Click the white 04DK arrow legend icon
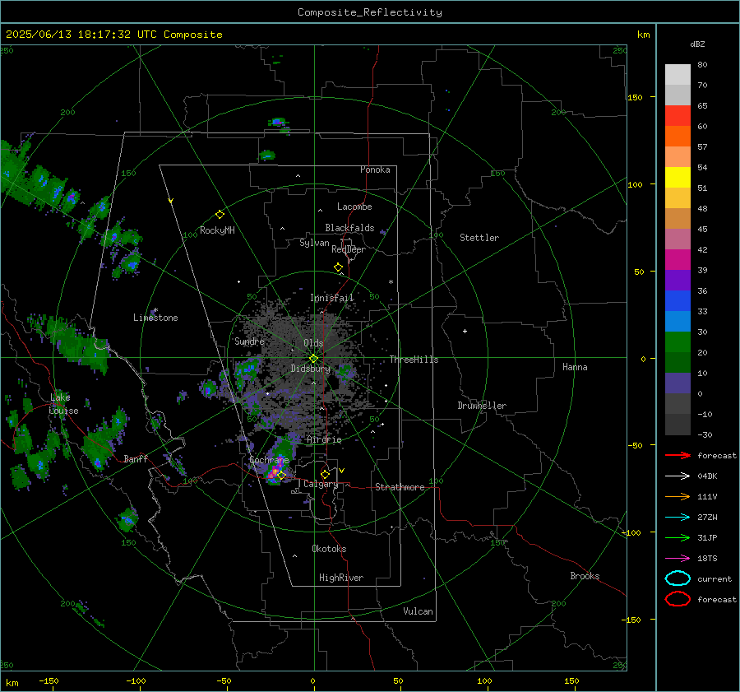This screenshot has height=692, width=740. (678, 476)
